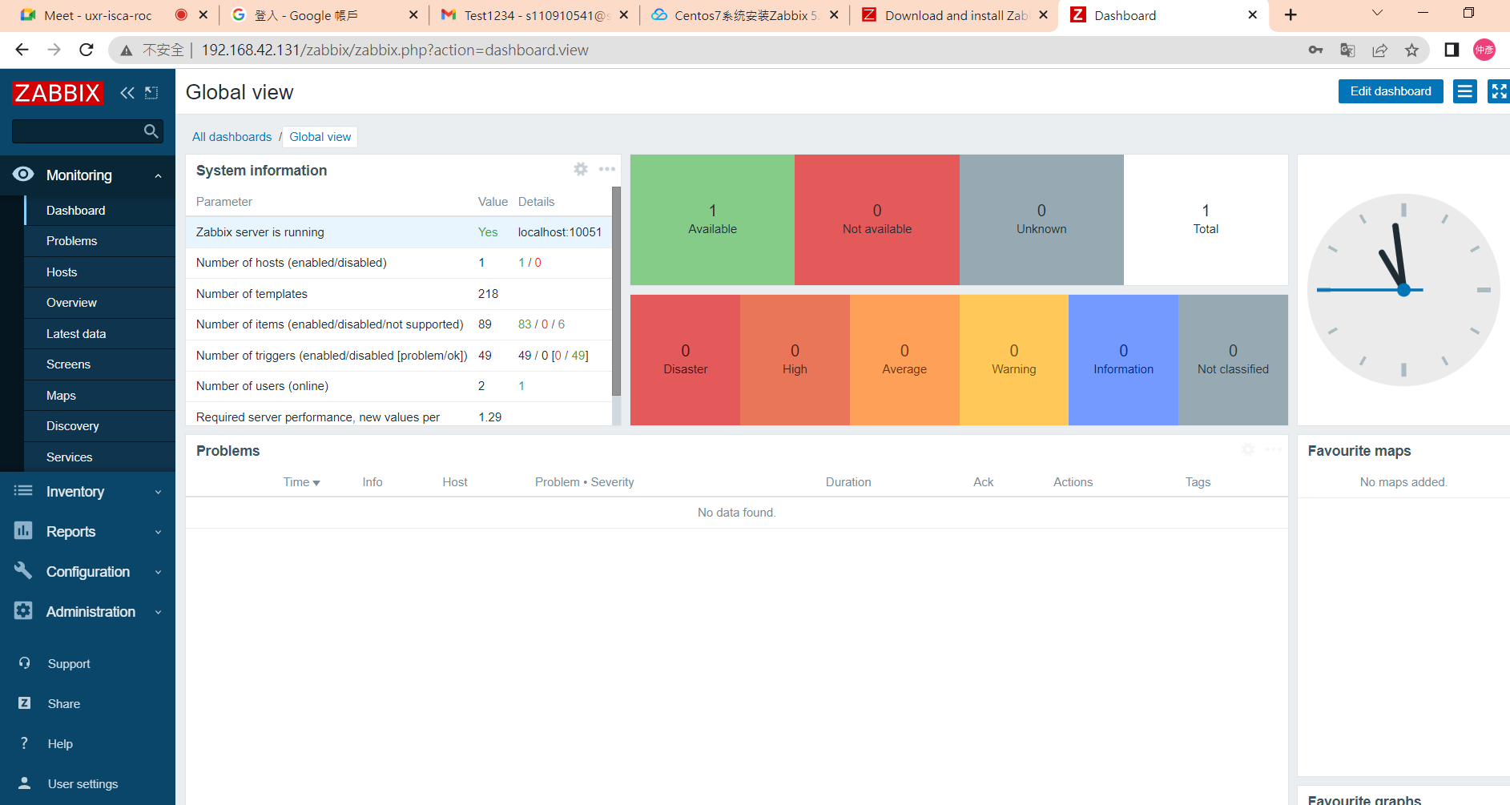Open the browser side panel icon

pos(1452,50)
